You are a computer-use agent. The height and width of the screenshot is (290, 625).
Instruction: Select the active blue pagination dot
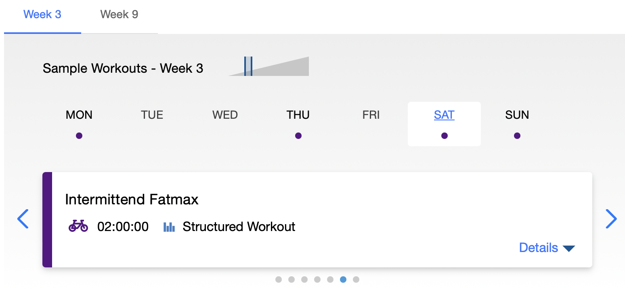(343, 279)
